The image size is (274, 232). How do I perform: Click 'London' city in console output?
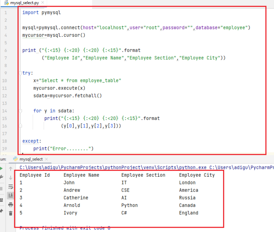tap(187, 182)
